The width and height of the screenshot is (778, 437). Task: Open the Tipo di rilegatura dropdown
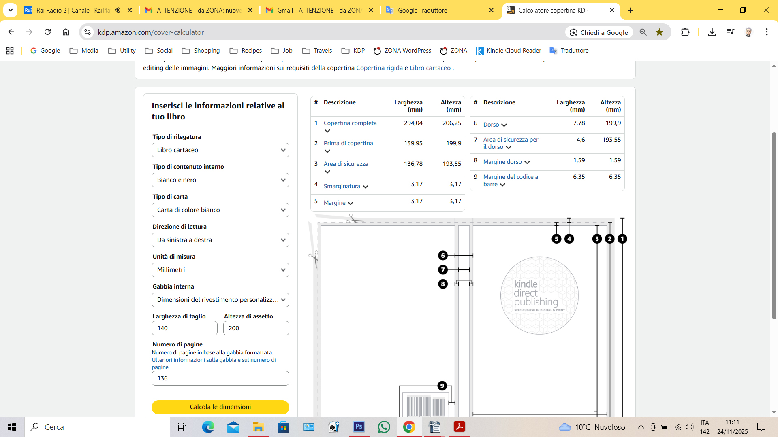[220, 150]
